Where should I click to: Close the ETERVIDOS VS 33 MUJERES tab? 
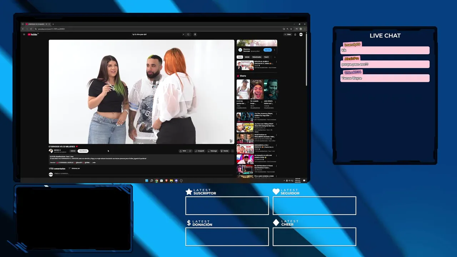(49, 24)
